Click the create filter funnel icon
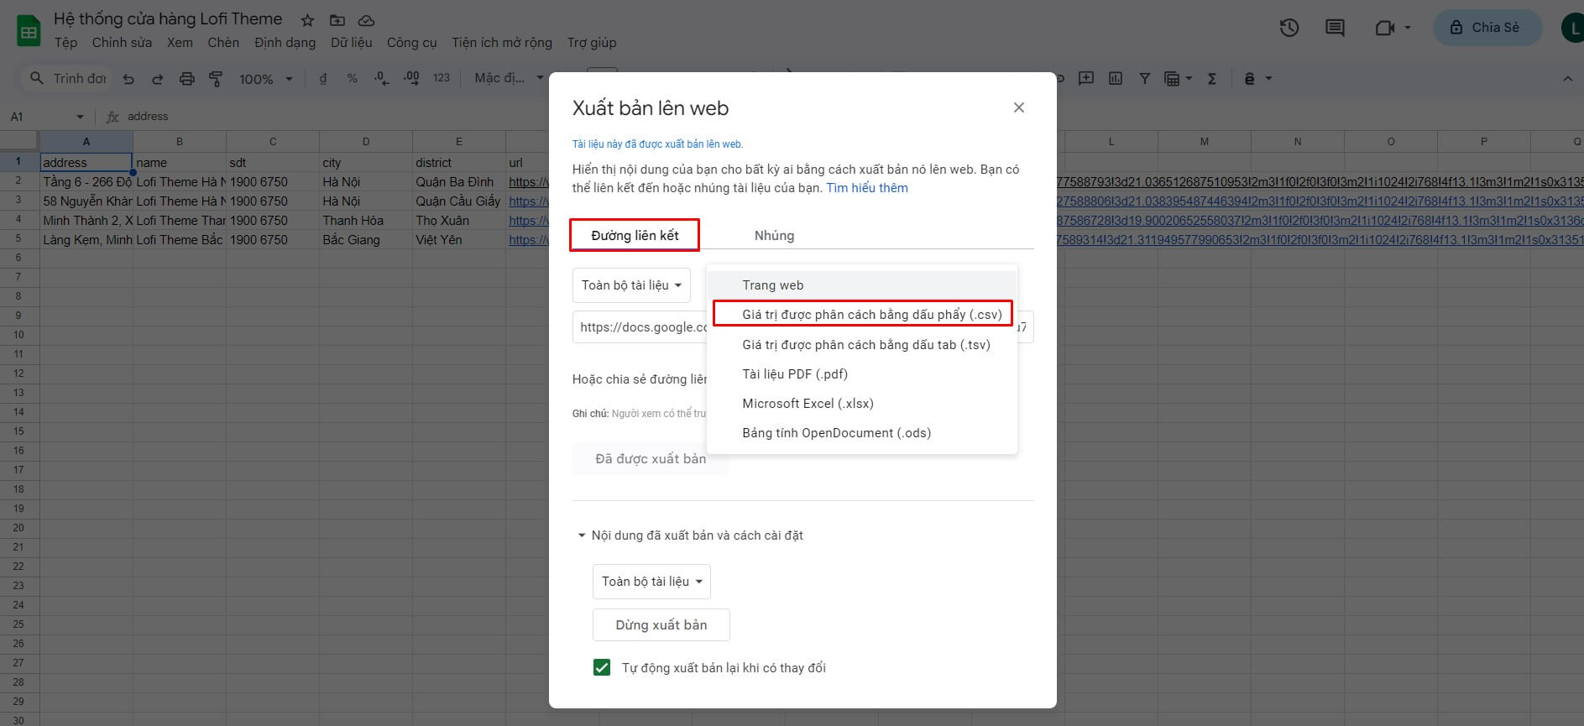The width and height of the screenshot is (1584, 726). (x=1144, y=78)
